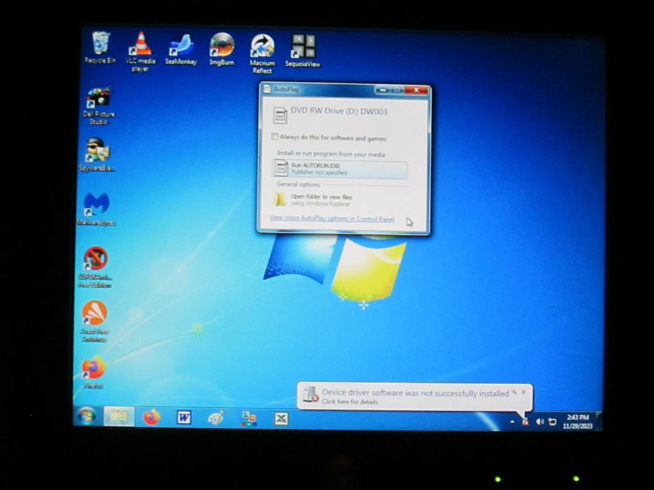Viewport: 654px width, 490px height.
Task: Click the DVD RW Drive disc icon in AutoPlay
Action: click(x=280, y=115)
